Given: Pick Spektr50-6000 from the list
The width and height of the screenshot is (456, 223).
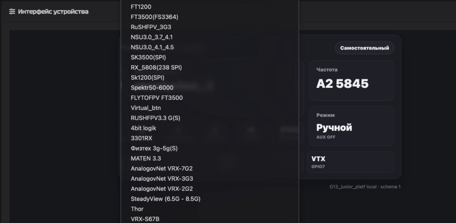Looking at the screenshot, I should [x=210, y=88].
